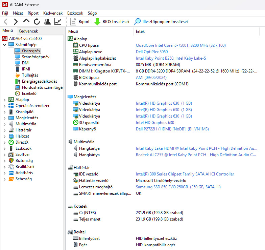The height and width of the screenshot is (250, 265).
Task: Select the Számítógépnév monitor icon
Action: tap(18, 57)
